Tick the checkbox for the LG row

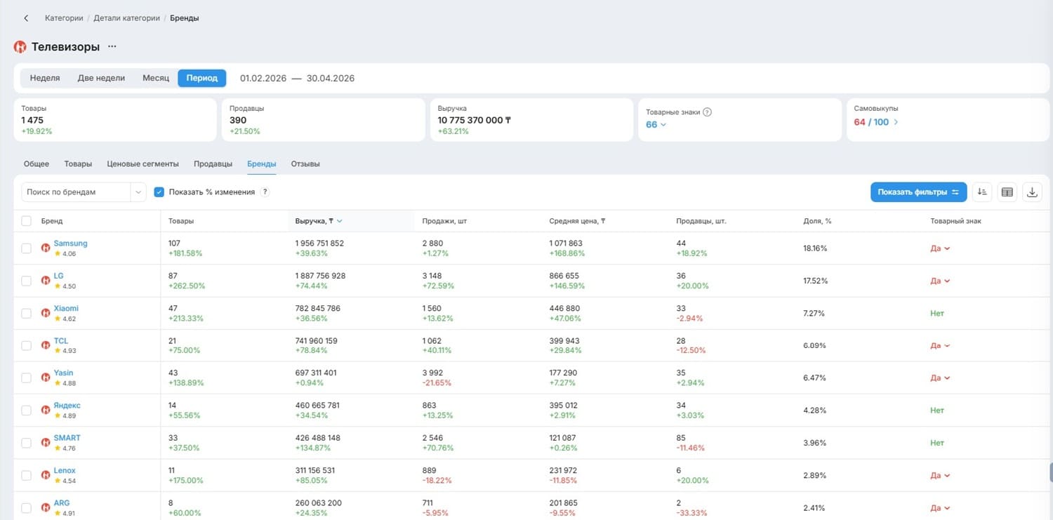(x=27, y=281)
